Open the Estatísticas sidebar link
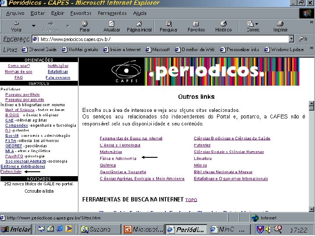Viewport: 315px width, 236px height. click(58, 71)
